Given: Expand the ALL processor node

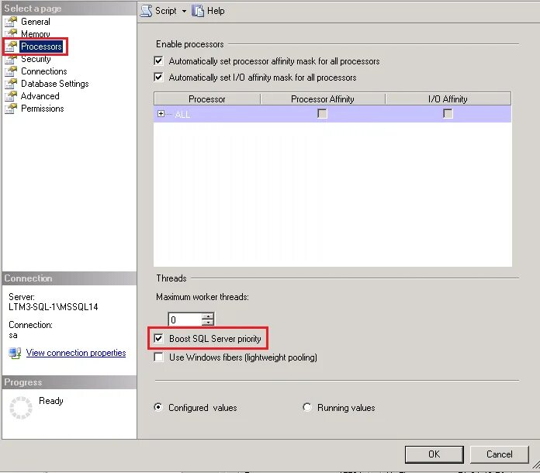Looking at the screenshot, I should click(x=161, y=114).
